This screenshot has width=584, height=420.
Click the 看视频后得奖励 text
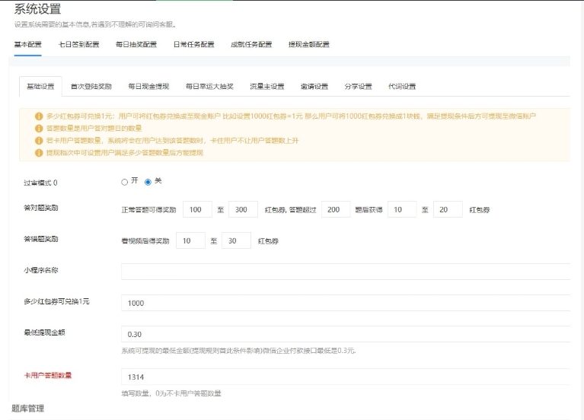[145, 241]
